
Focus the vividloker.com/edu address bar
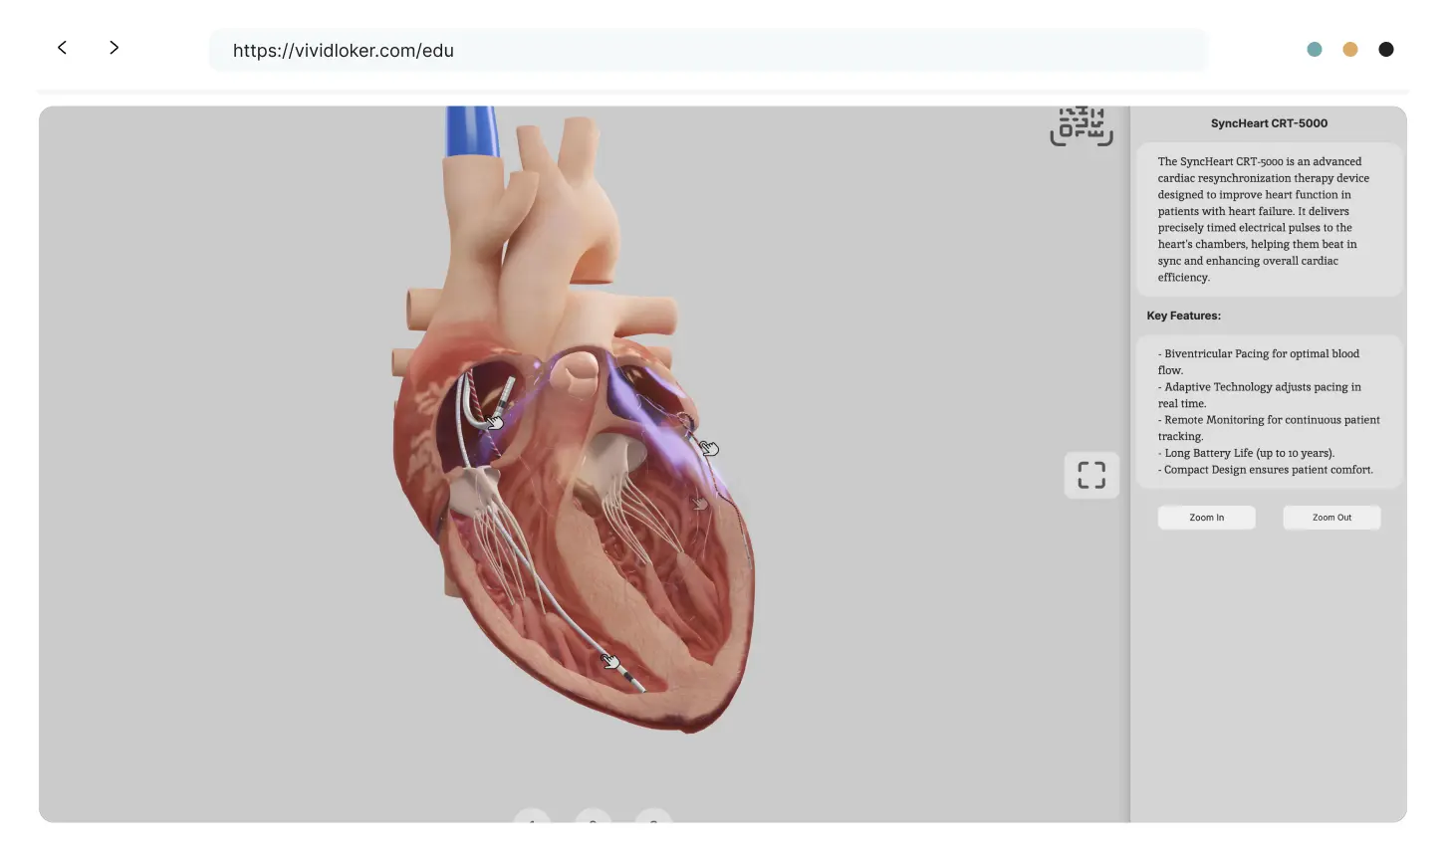click(x=707, y=51)
